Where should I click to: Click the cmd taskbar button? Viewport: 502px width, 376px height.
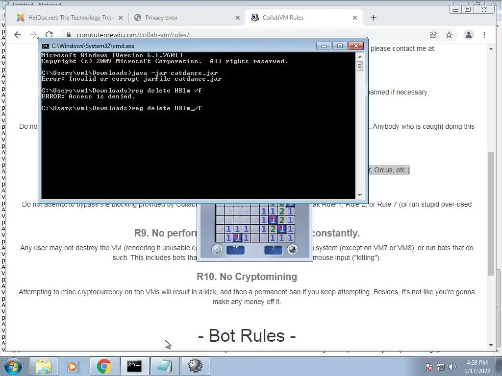[134, 366]
